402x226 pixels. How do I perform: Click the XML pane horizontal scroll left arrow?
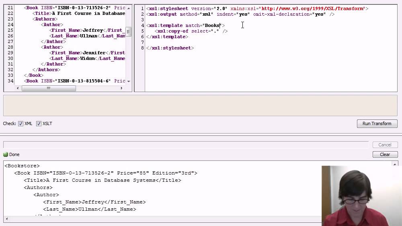(x=17, y=88)
